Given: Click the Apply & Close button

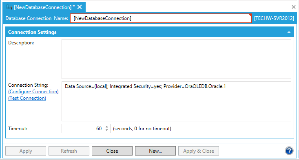Looking at the screenshot, I should click(199, 151).
